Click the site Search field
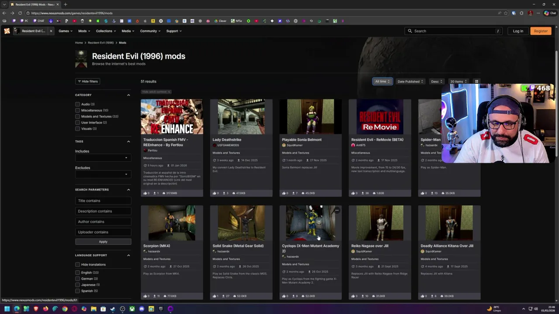The image size is (559, 314). (x=453, y=31)
